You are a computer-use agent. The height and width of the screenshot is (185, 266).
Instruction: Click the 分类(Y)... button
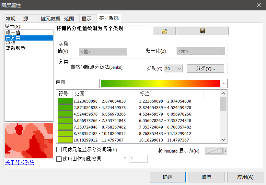coord(205,68)
